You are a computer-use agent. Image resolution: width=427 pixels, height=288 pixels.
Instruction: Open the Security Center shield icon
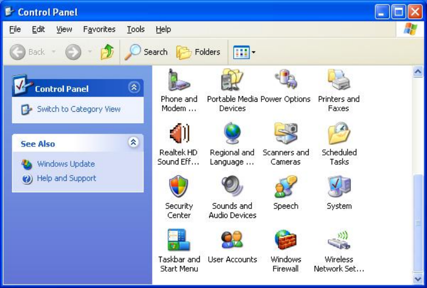[178, 186]
